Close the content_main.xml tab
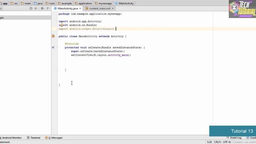 [113, 8]
